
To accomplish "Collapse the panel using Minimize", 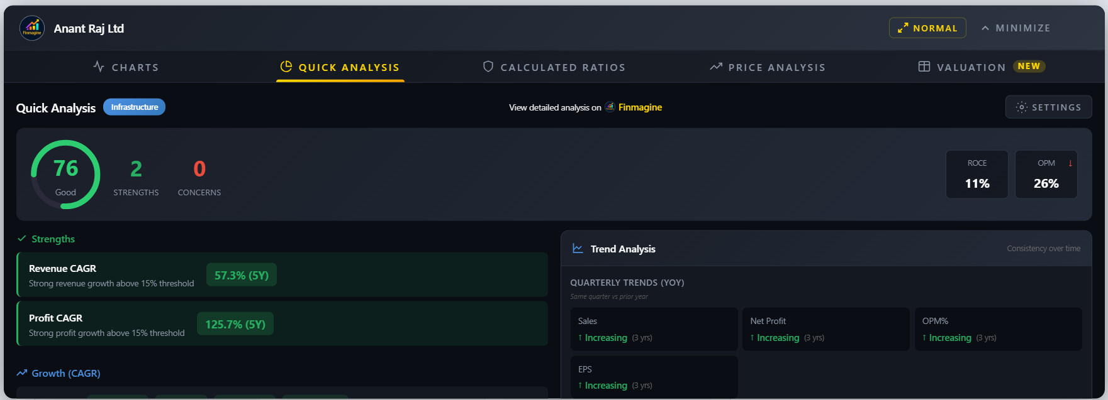I will pyautogui.click(x=1016, y=28).
